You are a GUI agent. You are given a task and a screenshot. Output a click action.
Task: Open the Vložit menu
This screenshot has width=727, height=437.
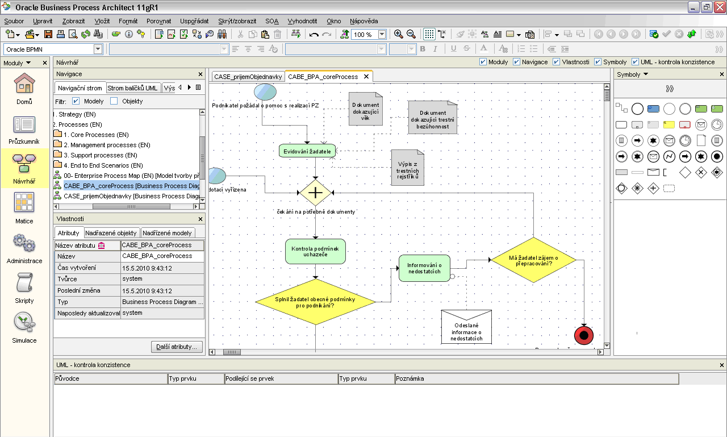(102, 21)
